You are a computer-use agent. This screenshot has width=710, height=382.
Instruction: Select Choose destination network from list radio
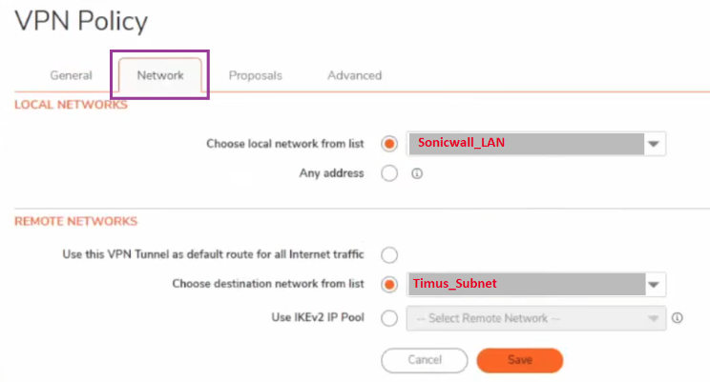pos(389,284)
